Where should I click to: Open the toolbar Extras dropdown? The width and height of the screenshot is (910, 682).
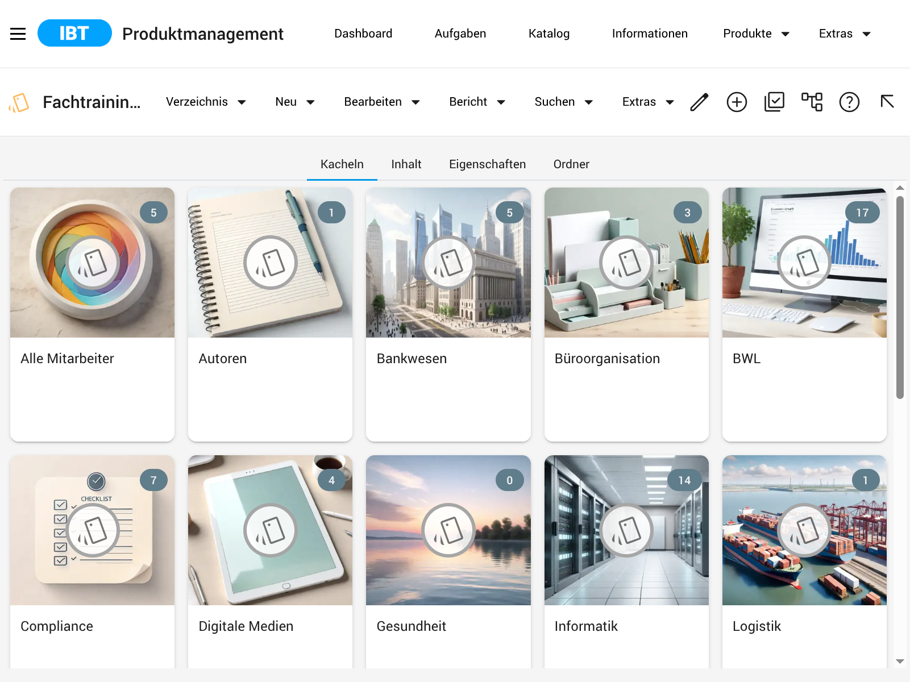pos(648,102)
